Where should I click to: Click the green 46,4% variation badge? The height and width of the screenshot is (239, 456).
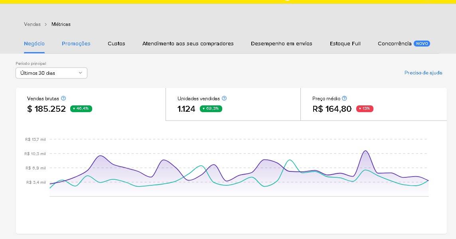click(x=81, y=109)
